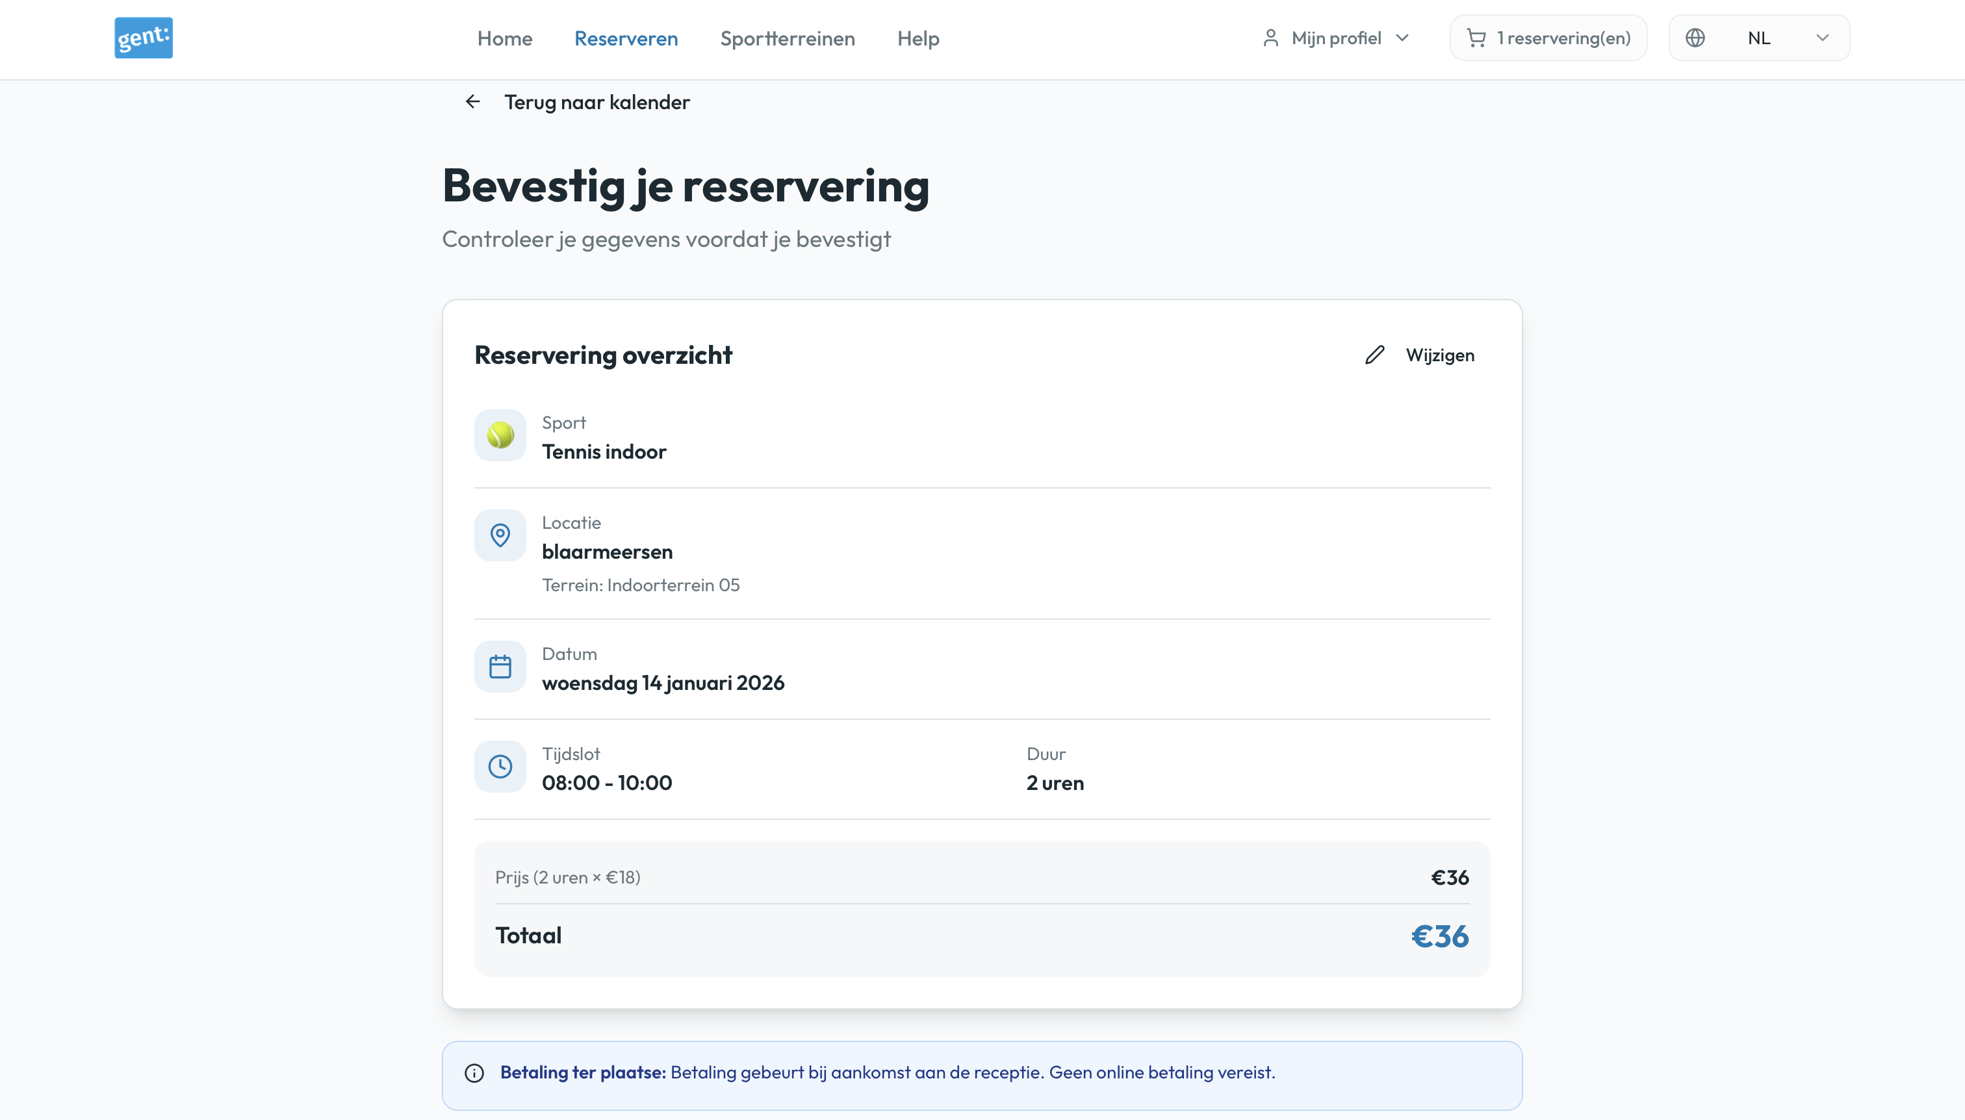Click the location pin icon
This screenshot has height=1120, width=1965.
pos(500,535)
